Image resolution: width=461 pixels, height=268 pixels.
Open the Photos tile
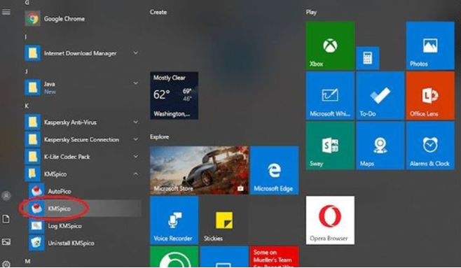(x=430, y=45)
